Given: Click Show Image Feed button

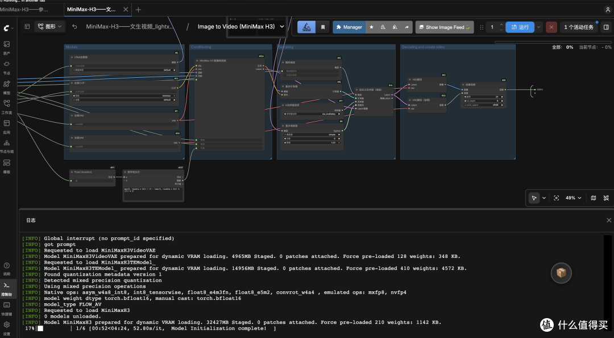Looking at the screenshot, I should click(x=445, y=27).
